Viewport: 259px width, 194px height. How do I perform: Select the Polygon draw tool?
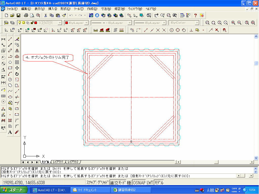(x=10, y=62)
